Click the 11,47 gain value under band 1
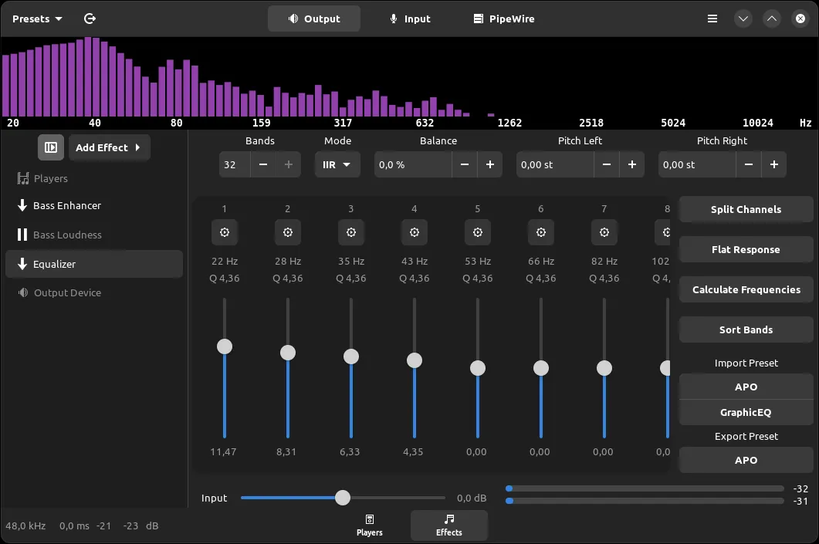 224,452
